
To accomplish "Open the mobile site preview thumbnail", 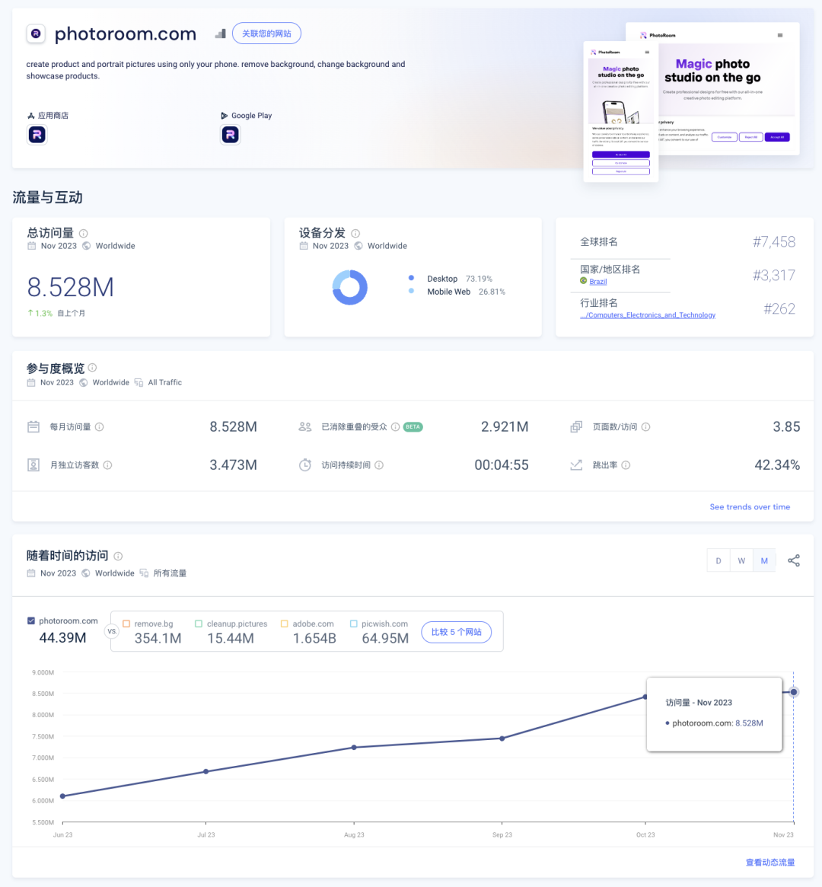I will [621, 111].
